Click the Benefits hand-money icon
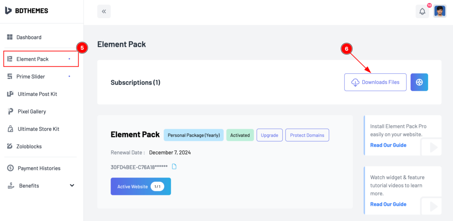The width and height of the screenshot is (453, 221). (x=11, y=186)
